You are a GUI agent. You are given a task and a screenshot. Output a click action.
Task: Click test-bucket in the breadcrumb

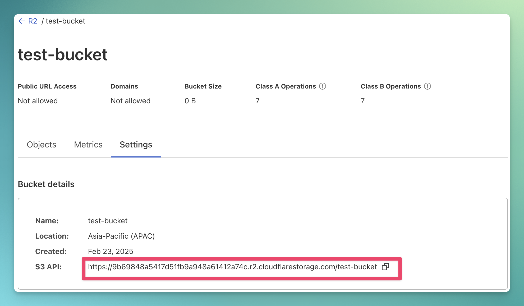tap(65, 21)
